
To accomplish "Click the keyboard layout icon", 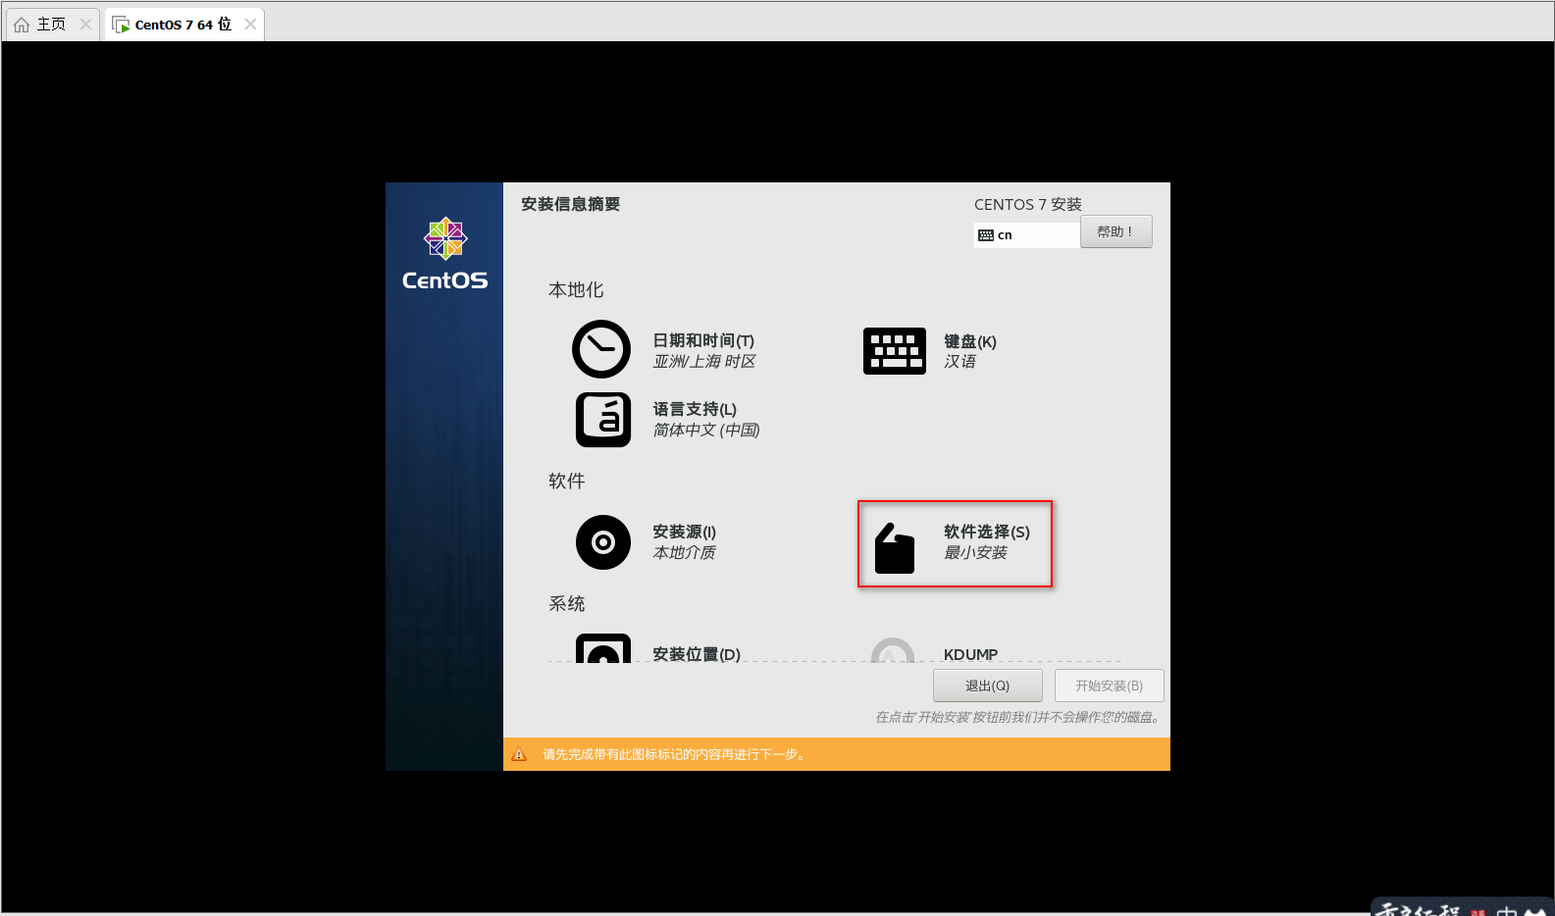I will click(x=895, y=351).
